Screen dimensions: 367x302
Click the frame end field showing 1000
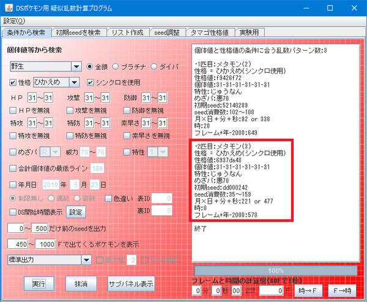[x=45, y=244]
